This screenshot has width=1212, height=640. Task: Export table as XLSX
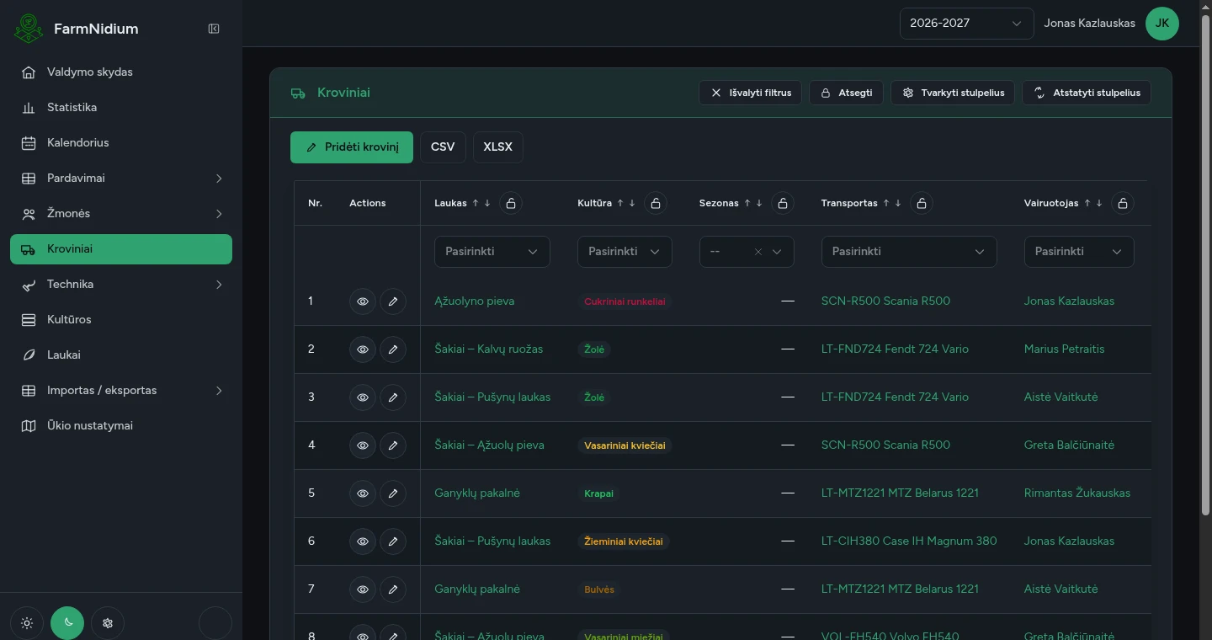(498, 147)
